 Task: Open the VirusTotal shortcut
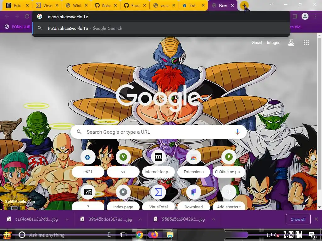tap(158, 198)
